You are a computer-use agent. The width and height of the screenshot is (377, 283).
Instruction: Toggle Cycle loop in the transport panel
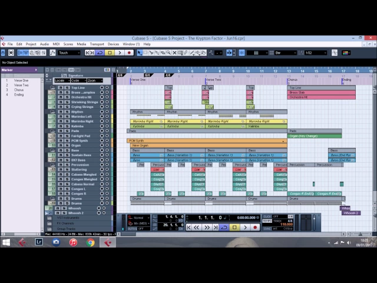tap(224, 227)
